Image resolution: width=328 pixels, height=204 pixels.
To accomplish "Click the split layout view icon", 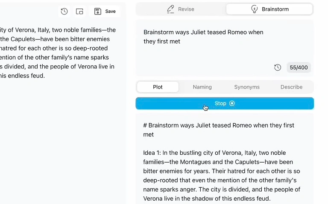I will tap(79, 11).
